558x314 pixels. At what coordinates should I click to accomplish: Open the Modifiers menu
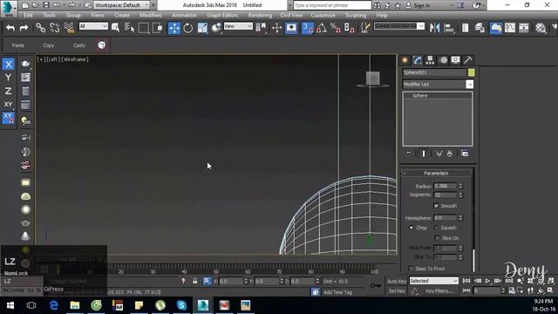(151, 16)
